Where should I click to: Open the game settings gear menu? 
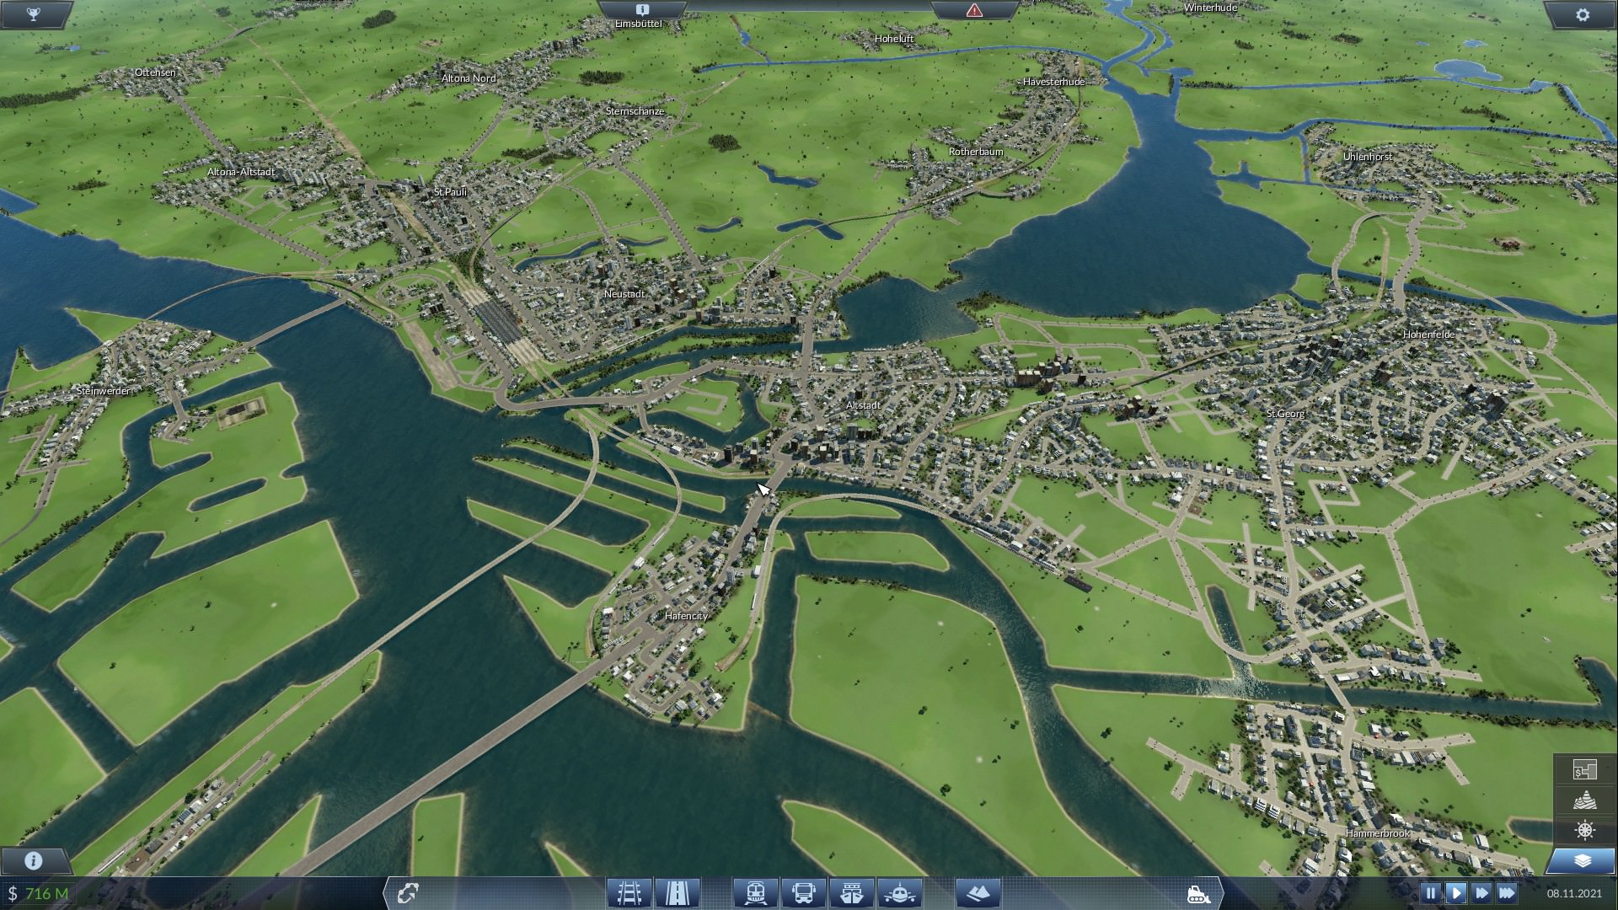(1582, 14)
